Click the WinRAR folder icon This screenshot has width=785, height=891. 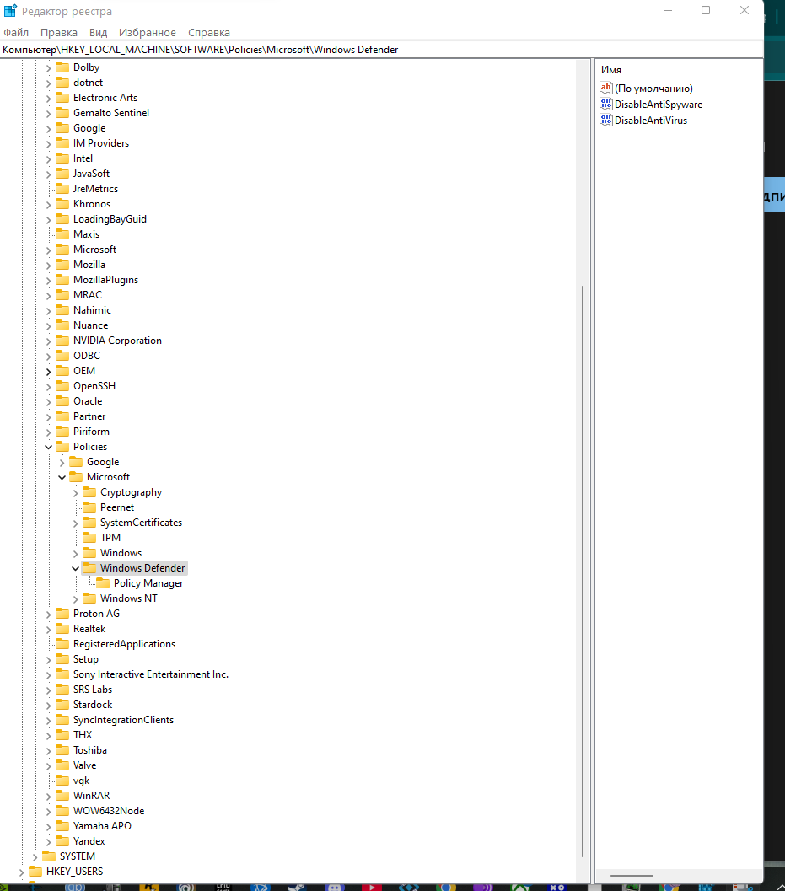(62, 796)
